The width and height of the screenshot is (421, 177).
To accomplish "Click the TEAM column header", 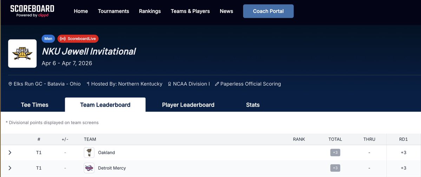I will (90, 139).
